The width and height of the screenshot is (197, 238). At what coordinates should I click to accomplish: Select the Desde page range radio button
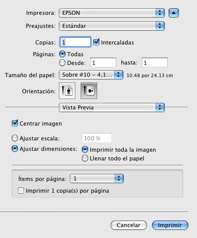pyautogui.click(x=62, y=63)
